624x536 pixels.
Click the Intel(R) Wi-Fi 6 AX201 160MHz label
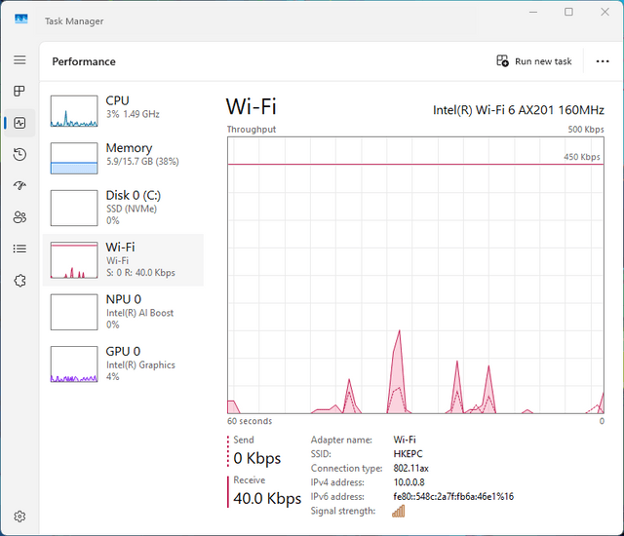(x=519, y=110)
